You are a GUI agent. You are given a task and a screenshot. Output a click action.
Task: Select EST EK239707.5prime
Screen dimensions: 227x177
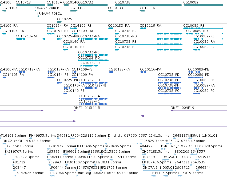(19, 152)
